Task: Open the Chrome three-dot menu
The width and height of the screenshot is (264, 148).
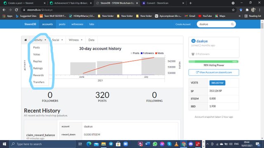Action: [260, 10]
